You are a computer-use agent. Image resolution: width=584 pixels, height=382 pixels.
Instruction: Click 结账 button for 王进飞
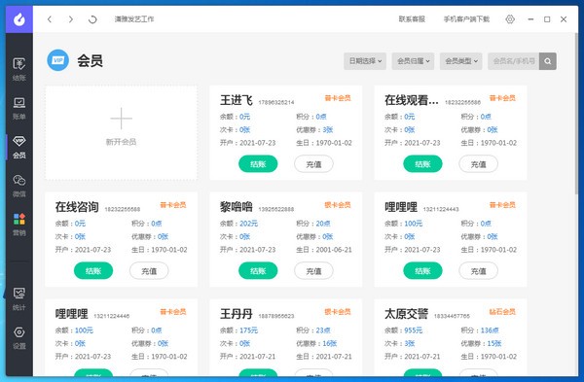258,164
